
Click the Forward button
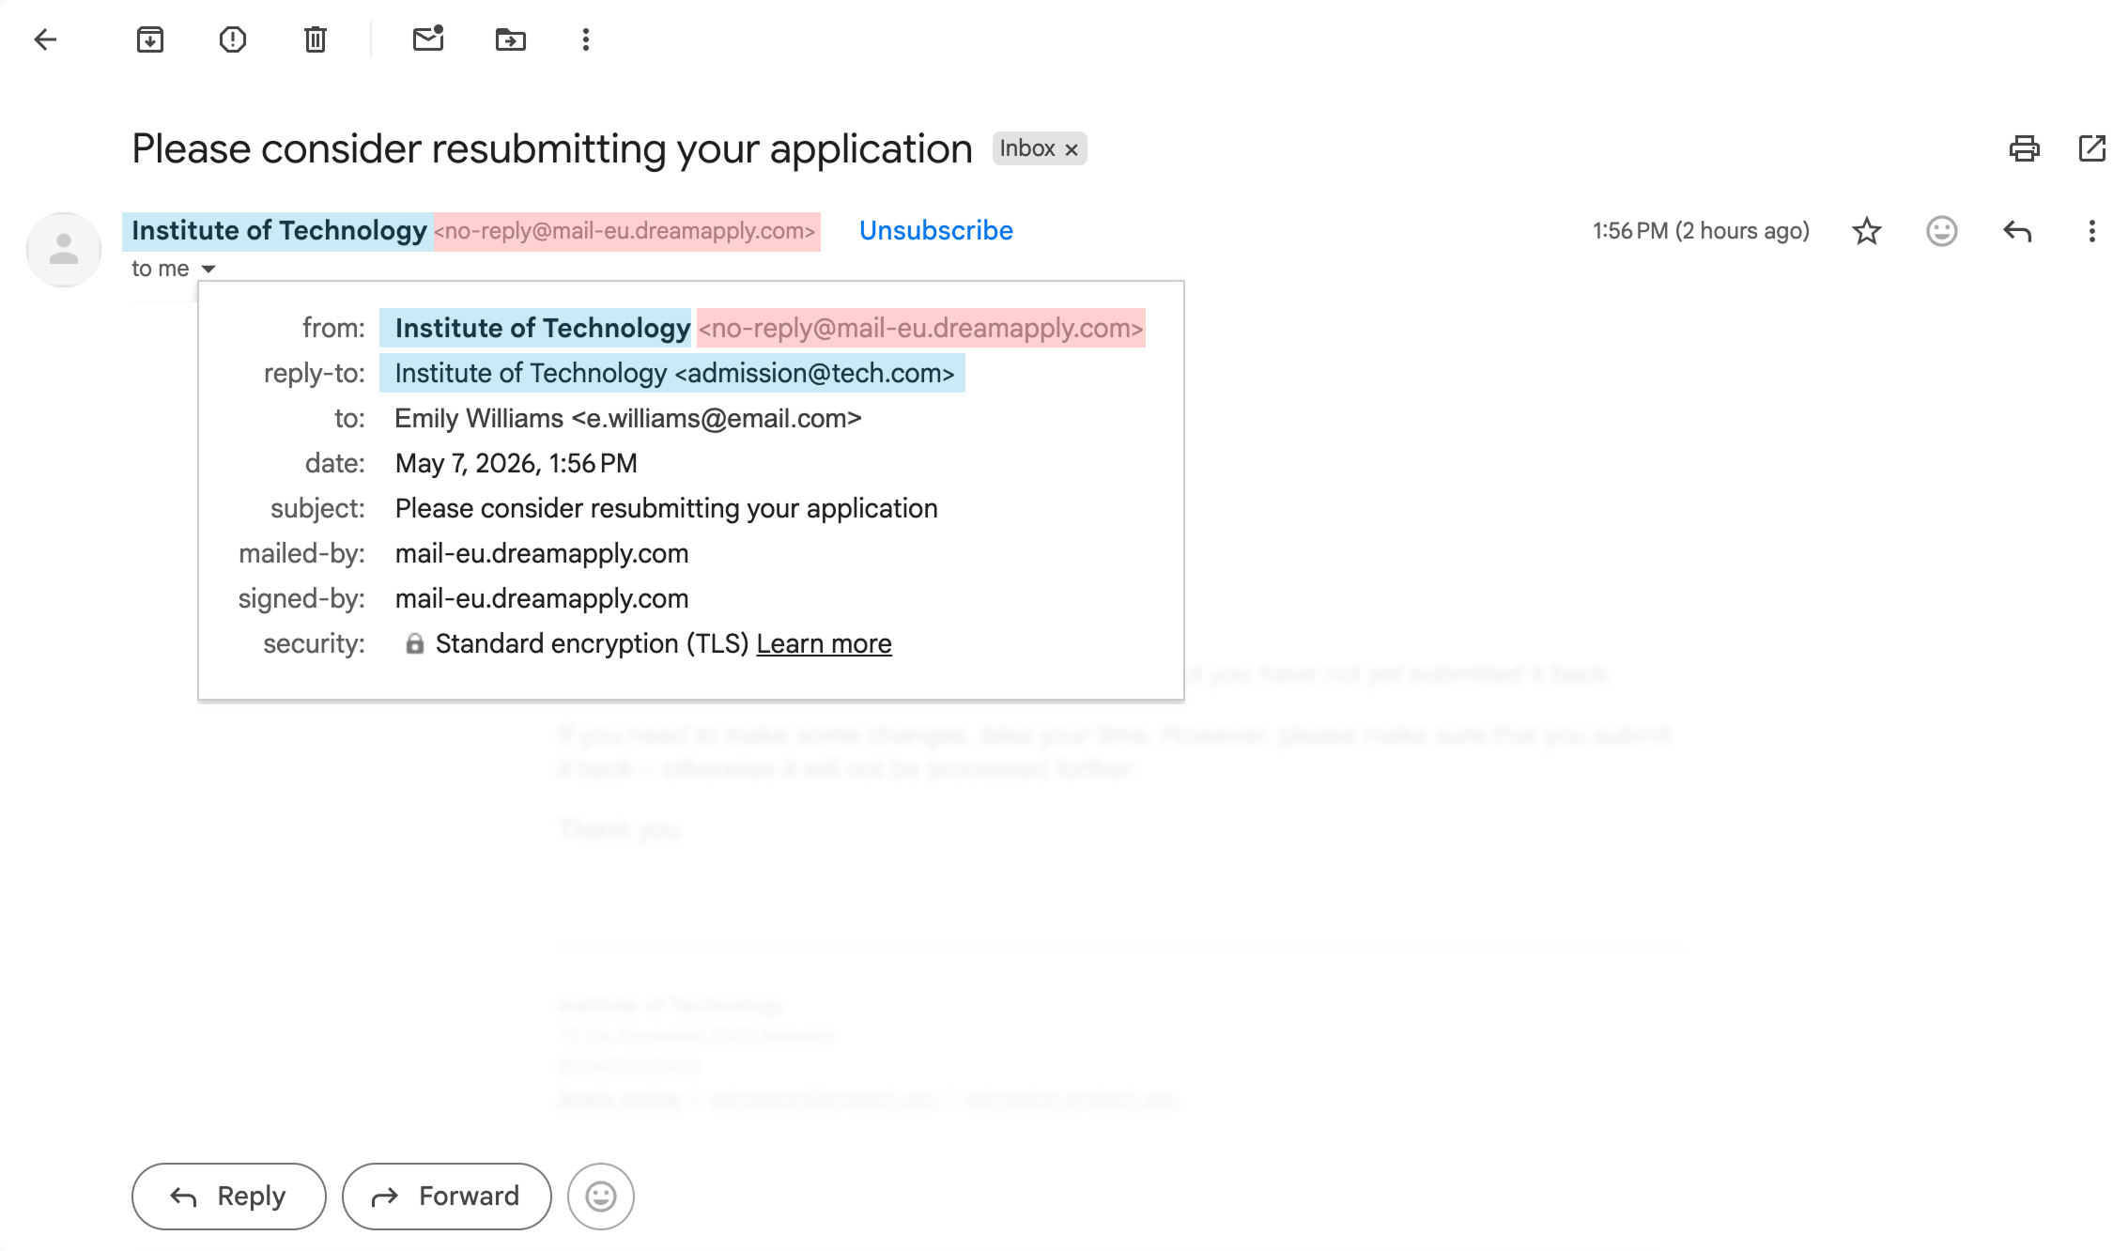coord(447,1197)
